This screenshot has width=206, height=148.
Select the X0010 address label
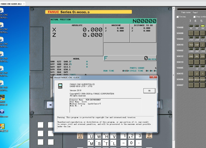click(x=180, y=45)
